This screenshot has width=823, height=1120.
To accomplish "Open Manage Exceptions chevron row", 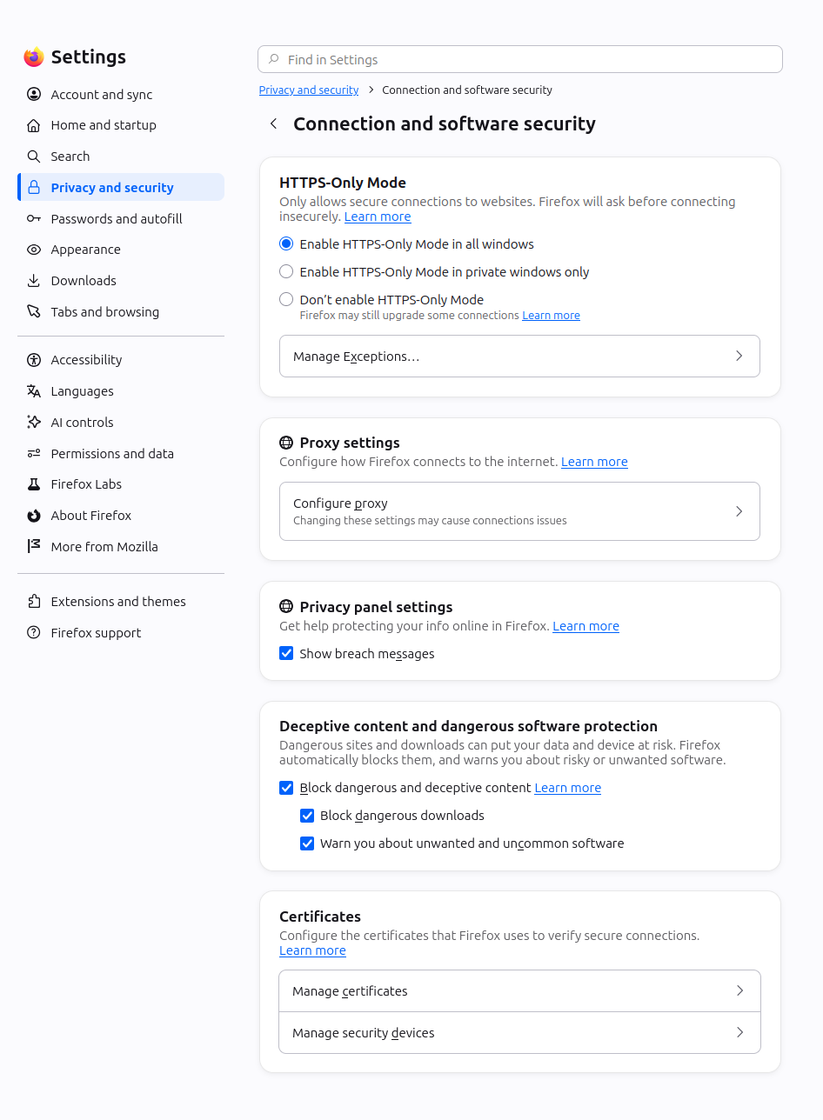I will click(x=519, y=357).
